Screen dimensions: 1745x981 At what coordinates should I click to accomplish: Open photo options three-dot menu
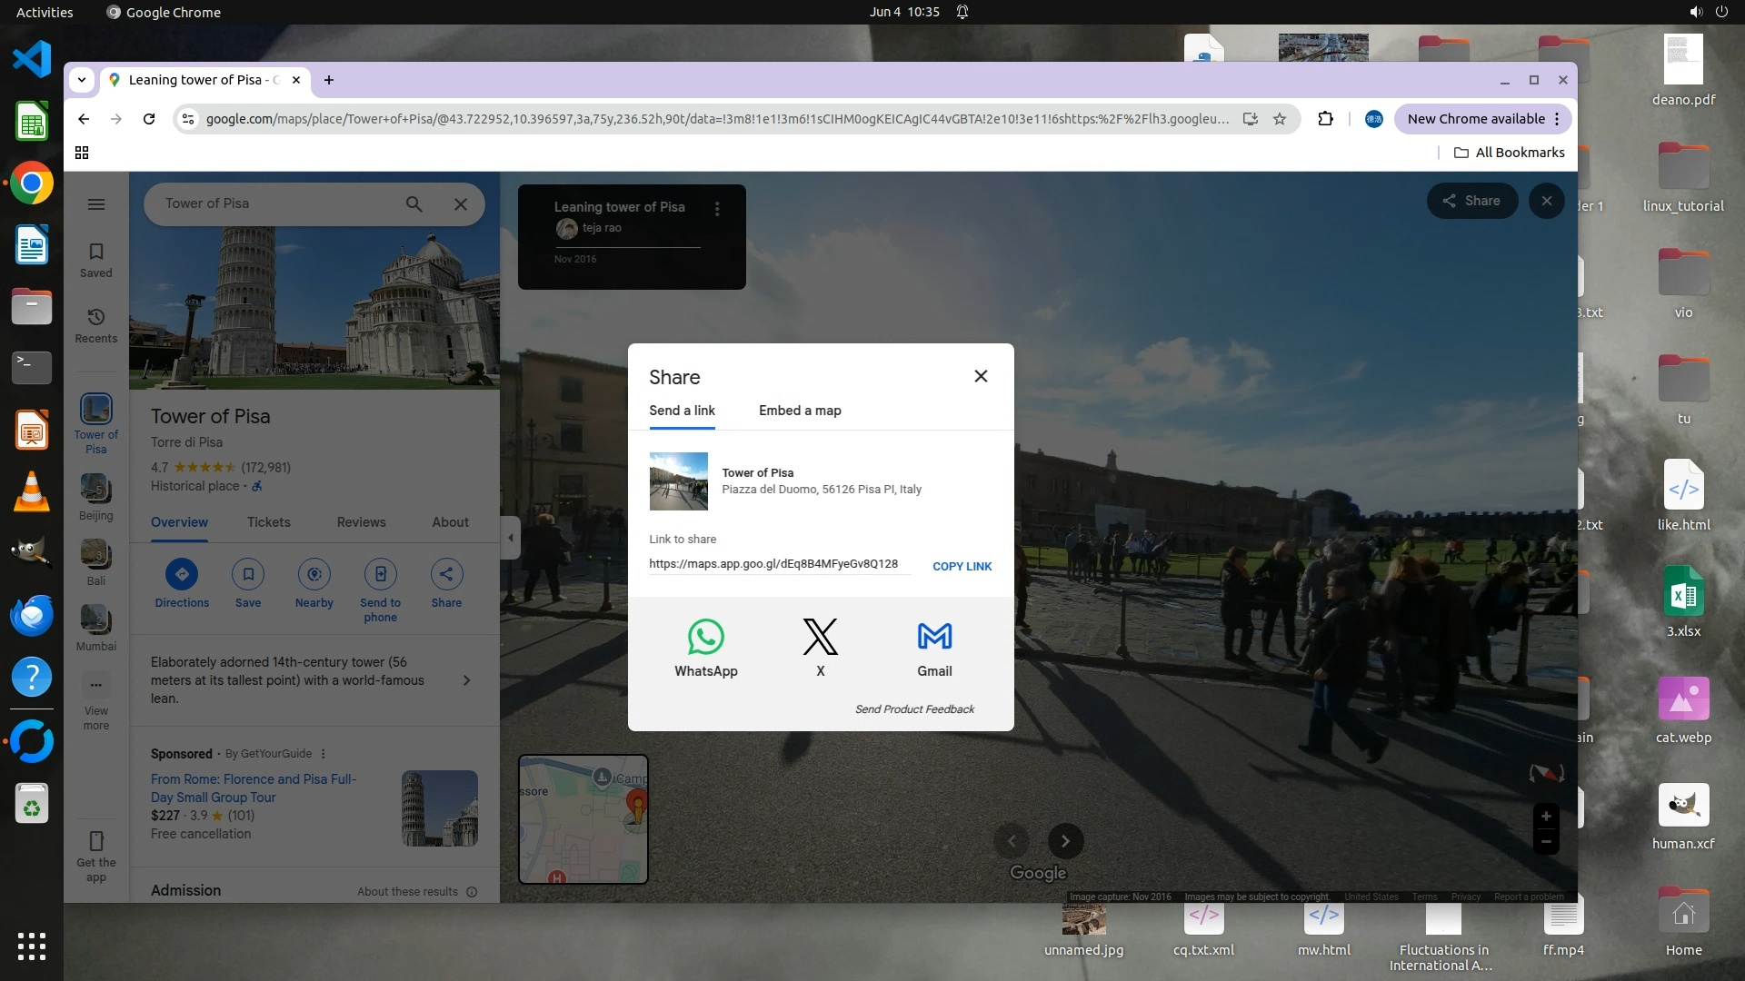coord(717,209)
